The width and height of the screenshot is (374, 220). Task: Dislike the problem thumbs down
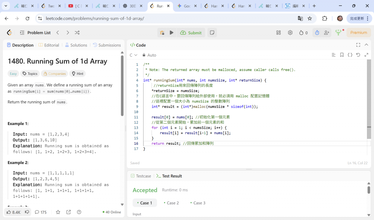27,212
